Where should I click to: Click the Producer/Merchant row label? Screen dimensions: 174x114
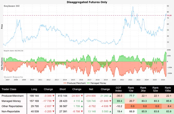point(13,96)
